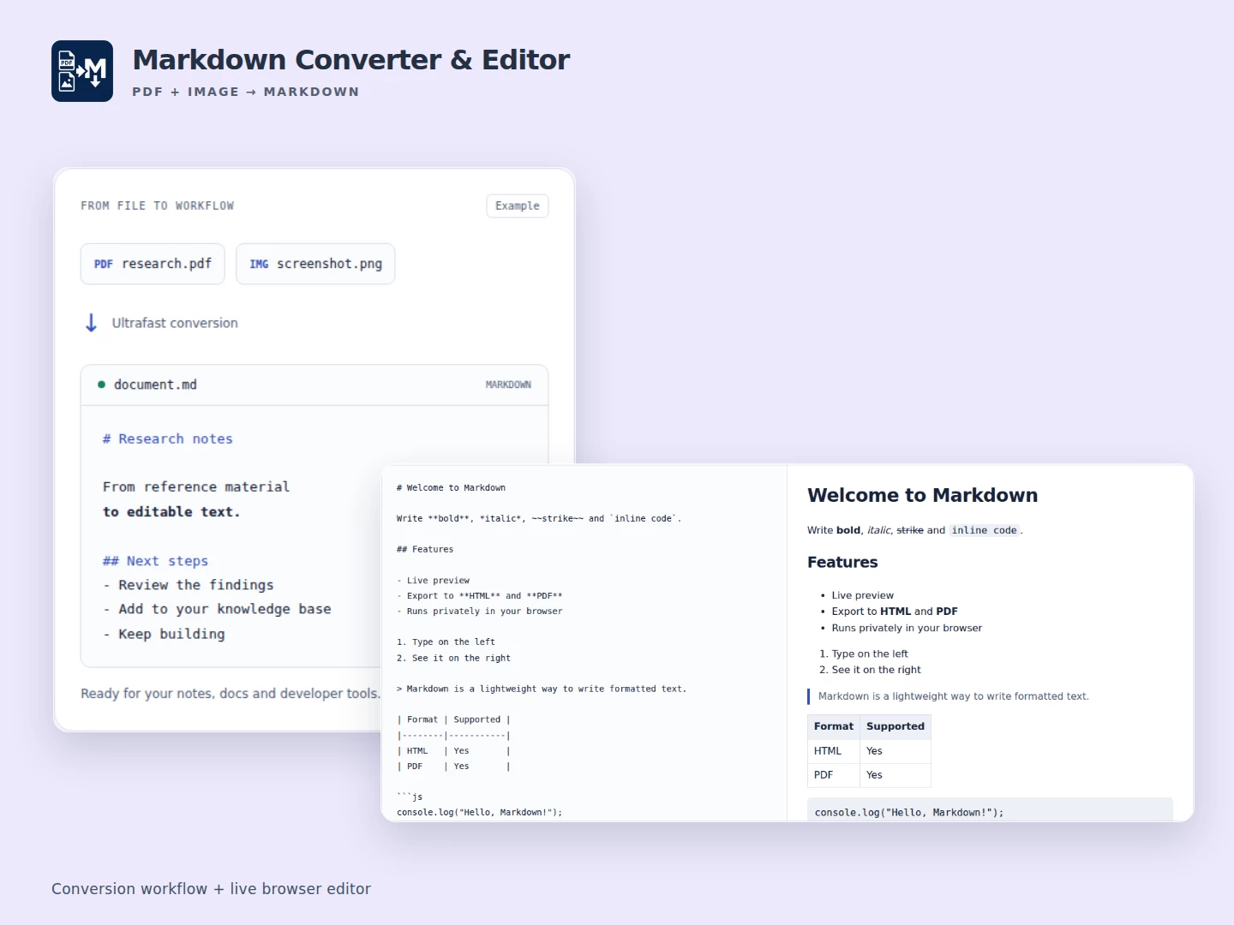Click the 'Welcome to Markdown' preview heading
The width and height of the screenshot is (1234, 925).
click(922, 495)
